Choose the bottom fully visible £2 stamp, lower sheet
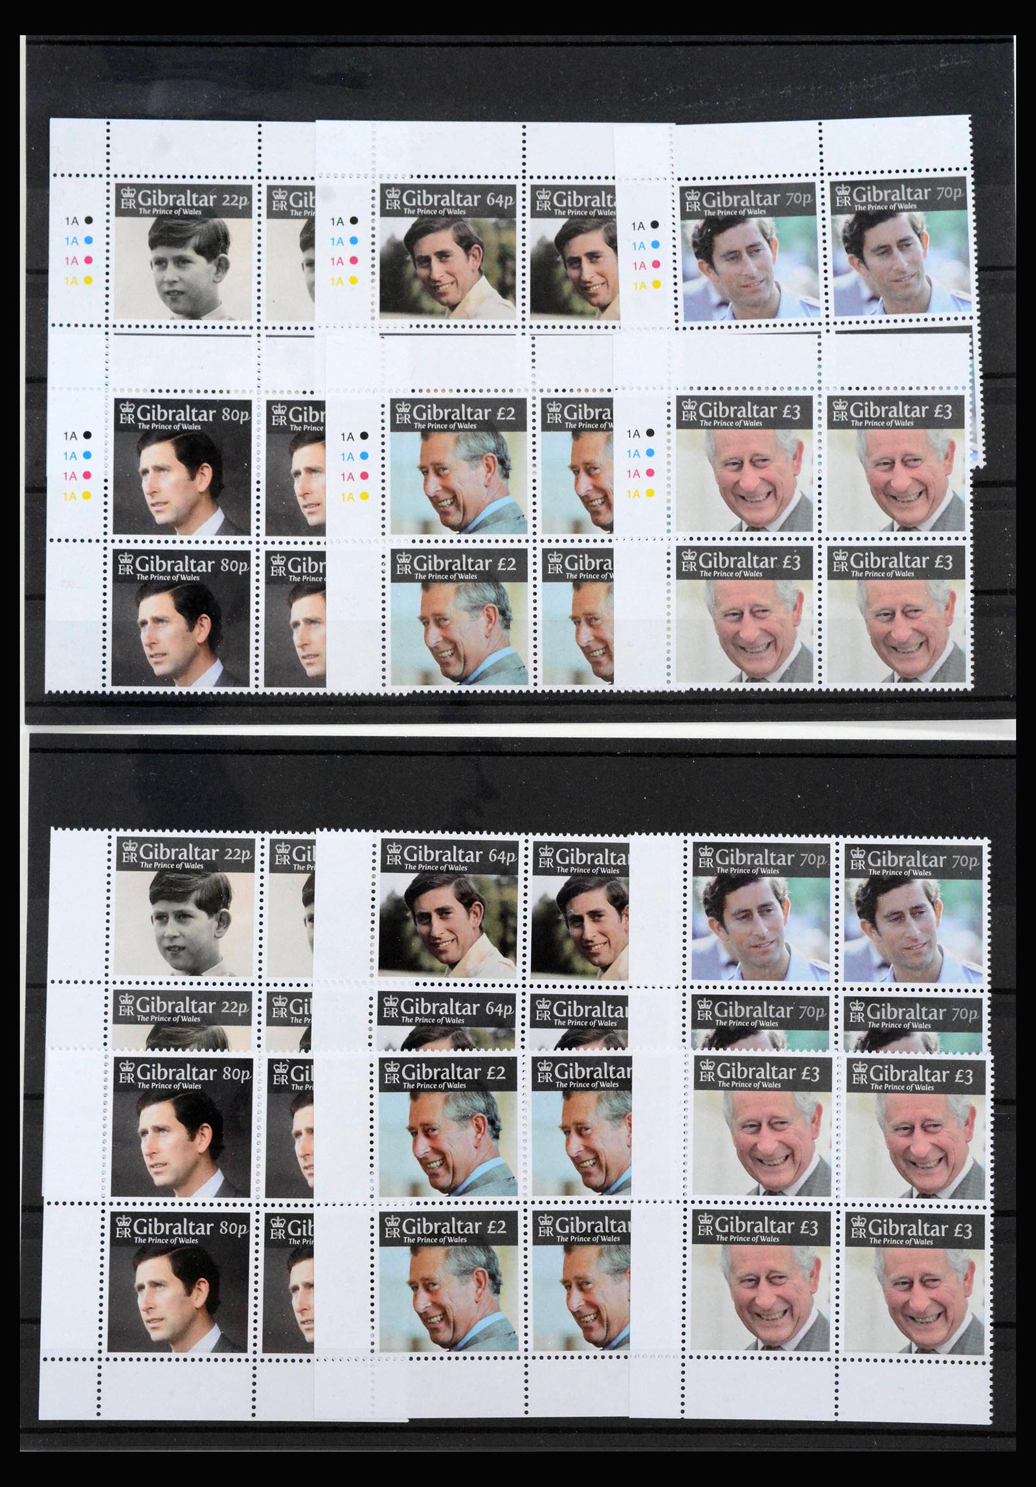Screen dimensions: 1036x1487 point(449,1280)
